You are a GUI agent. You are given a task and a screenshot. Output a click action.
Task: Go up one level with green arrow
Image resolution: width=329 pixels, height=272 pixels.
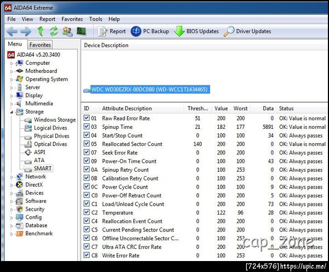41,31
